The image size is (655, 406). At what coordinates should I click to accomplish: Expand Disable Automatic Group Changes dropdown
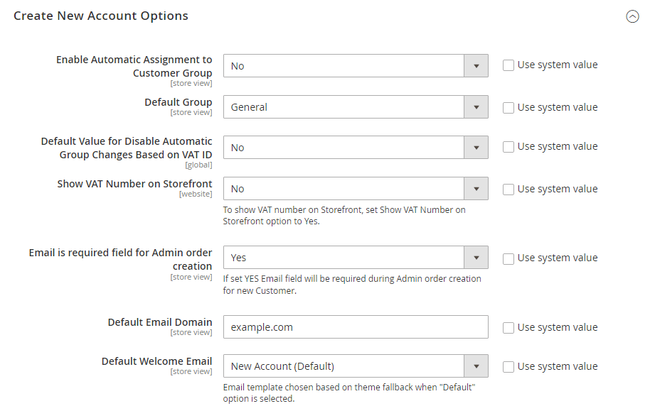tap(356, 148)
